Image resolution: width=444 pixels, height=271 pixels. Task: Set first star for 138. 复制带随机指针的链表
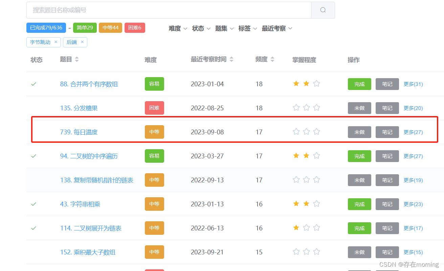point(296,180)
